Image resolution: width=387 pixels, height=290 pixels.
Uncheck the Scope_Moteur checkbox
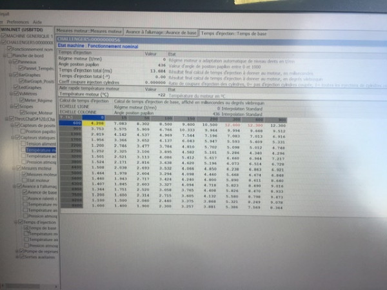coord(22,112)
